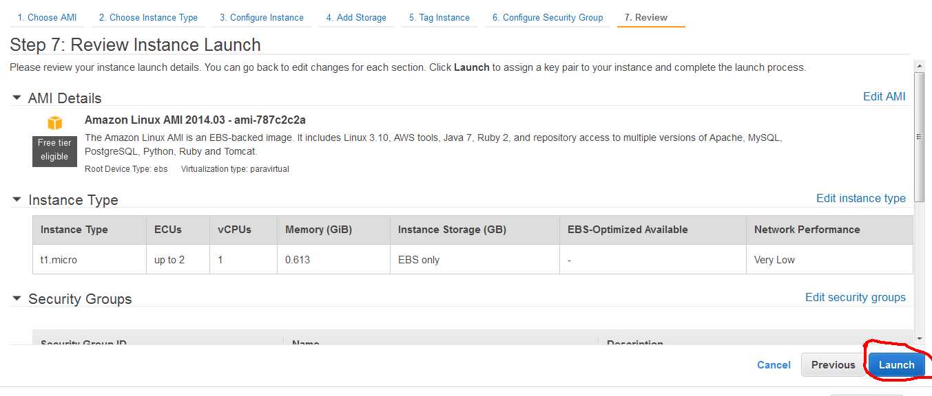
Task: Click the scrollbar up arrow
Action: point(919,65)
